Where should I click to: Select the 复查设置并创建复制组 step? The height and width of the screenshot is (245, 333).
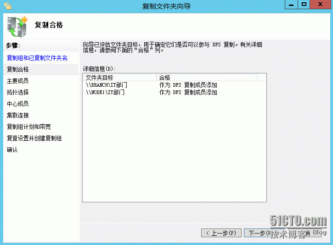pos(34,138)
